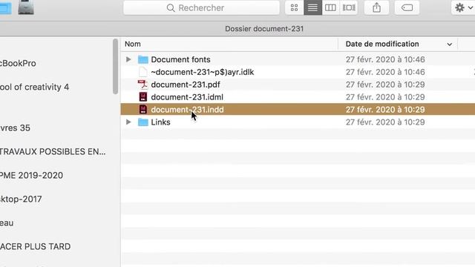The image size is (475, 267).
Task: Switch to icon view in the Finder toolbar
Action: click(294, 7)
